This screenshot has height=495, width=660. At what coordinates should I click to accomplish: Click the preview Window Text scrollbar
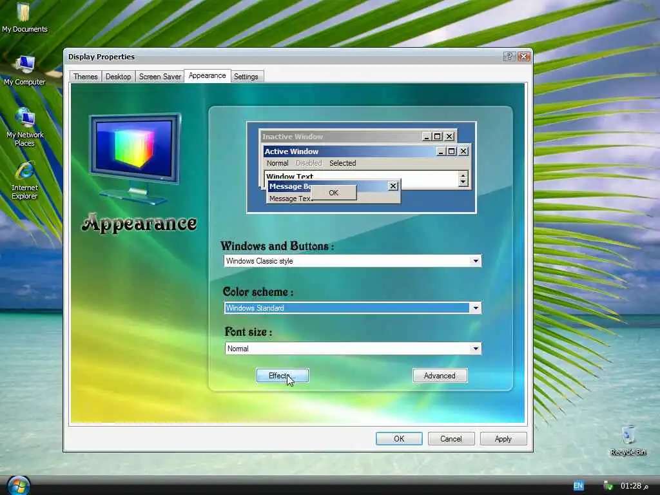click(x=463, y=179)
